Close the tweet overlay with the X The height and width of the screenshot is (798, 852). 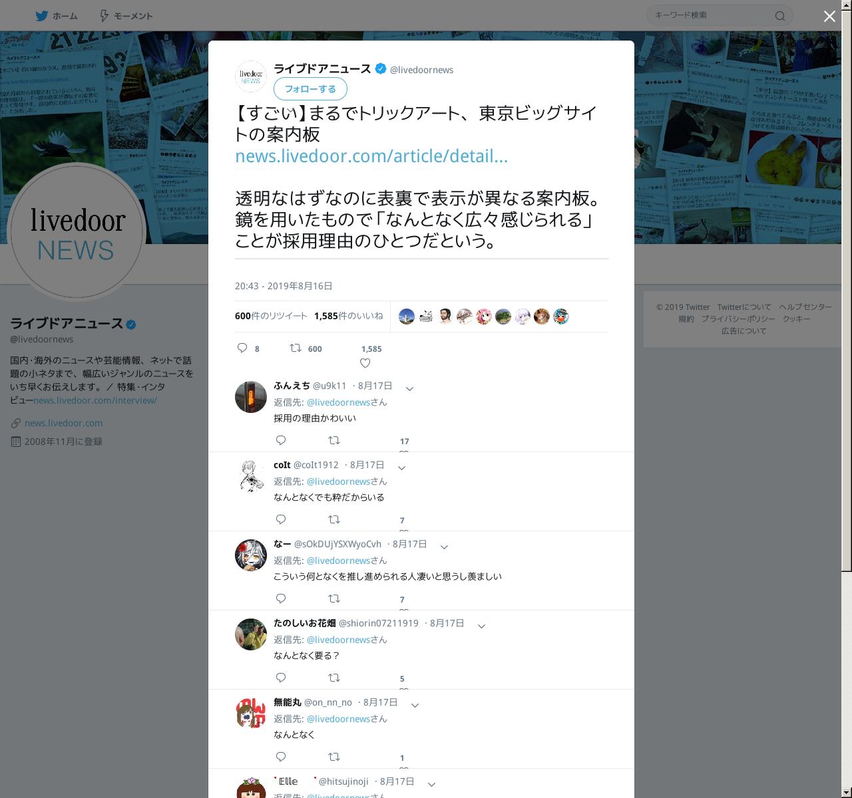pyautogui.click(x=829, y=17)
